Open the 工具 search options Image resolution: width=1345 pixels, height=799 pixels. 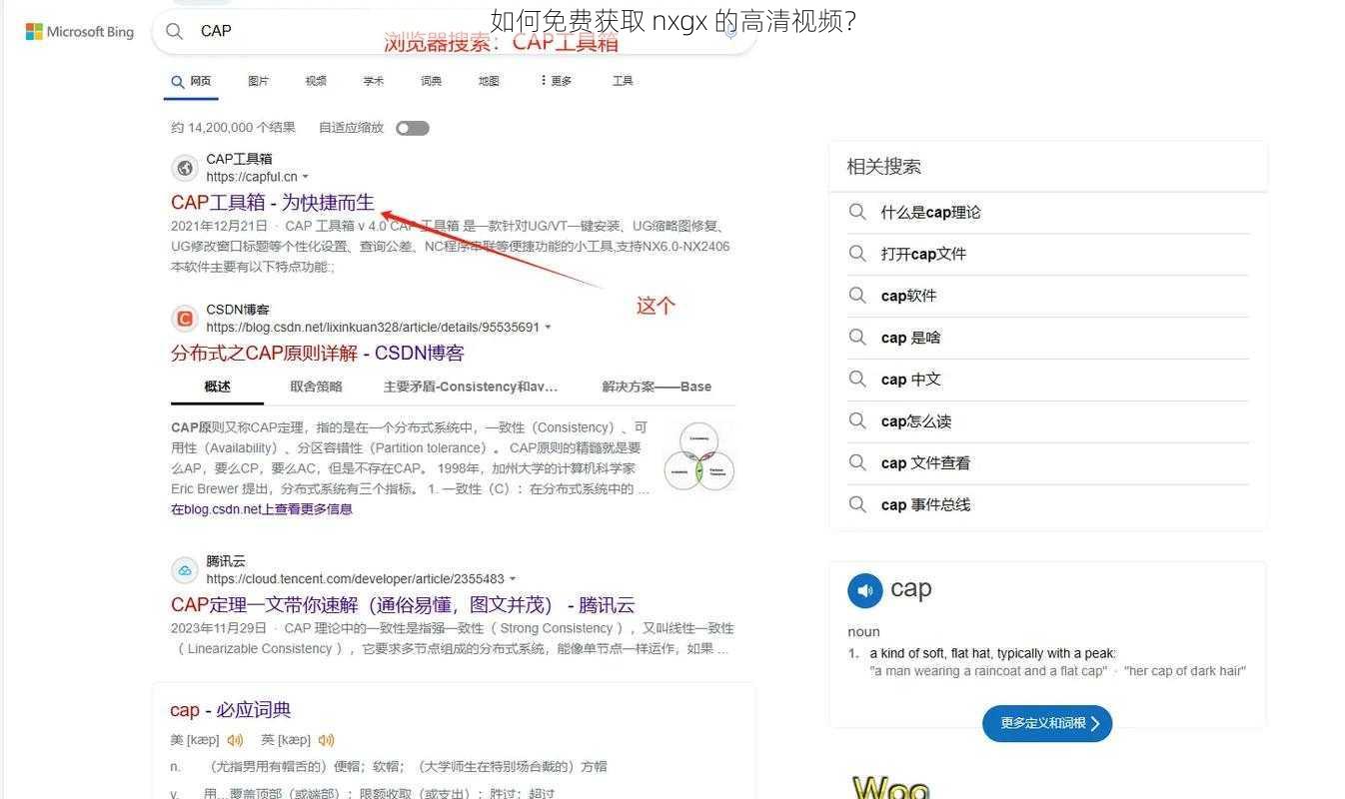(623, 81)
